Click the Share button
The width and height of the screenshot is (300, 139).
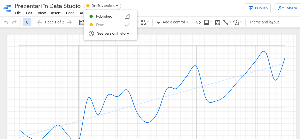coord(287,8)
